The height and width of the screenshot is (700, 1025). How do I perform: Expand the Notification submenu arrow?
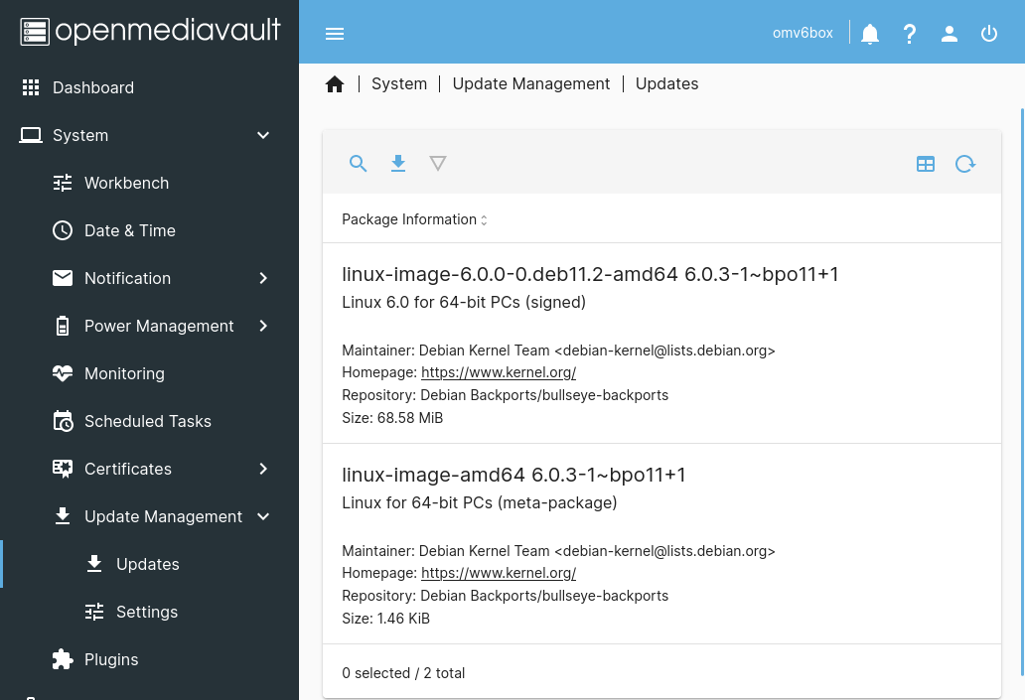coord(263,278)
